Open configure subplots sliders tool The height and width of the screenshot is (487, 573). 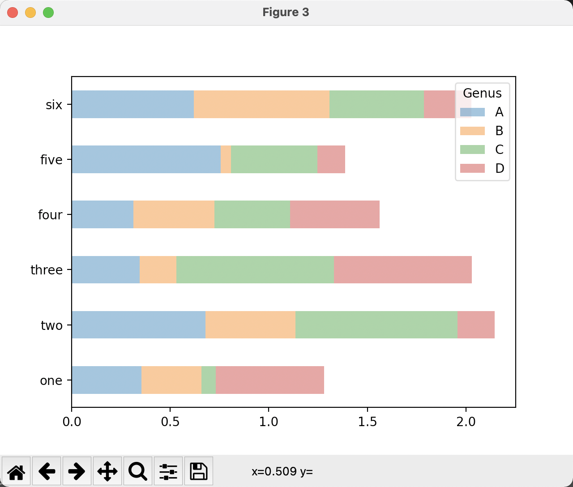[x=168, y=471]
